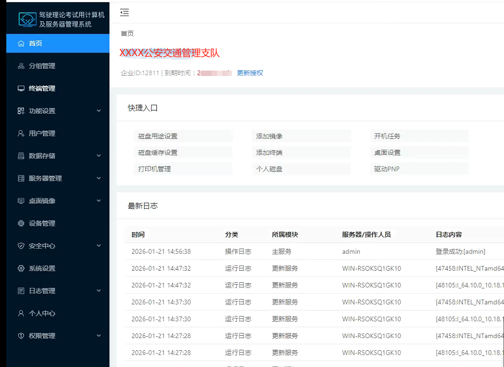504x367 pixels.
Task: Open the 系统设置 menu item
Action: point(58,268)
